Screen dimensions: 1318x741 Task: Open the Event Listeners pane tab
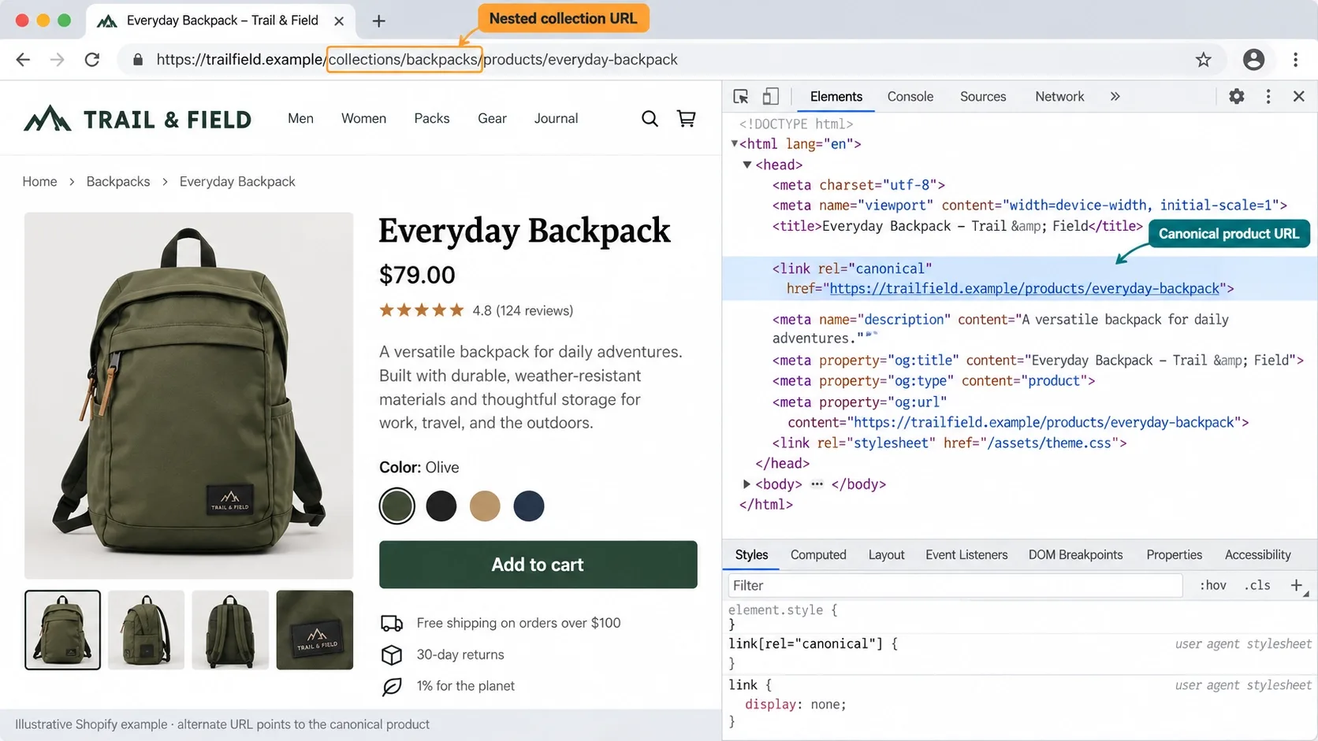click(x=966, y=555)
